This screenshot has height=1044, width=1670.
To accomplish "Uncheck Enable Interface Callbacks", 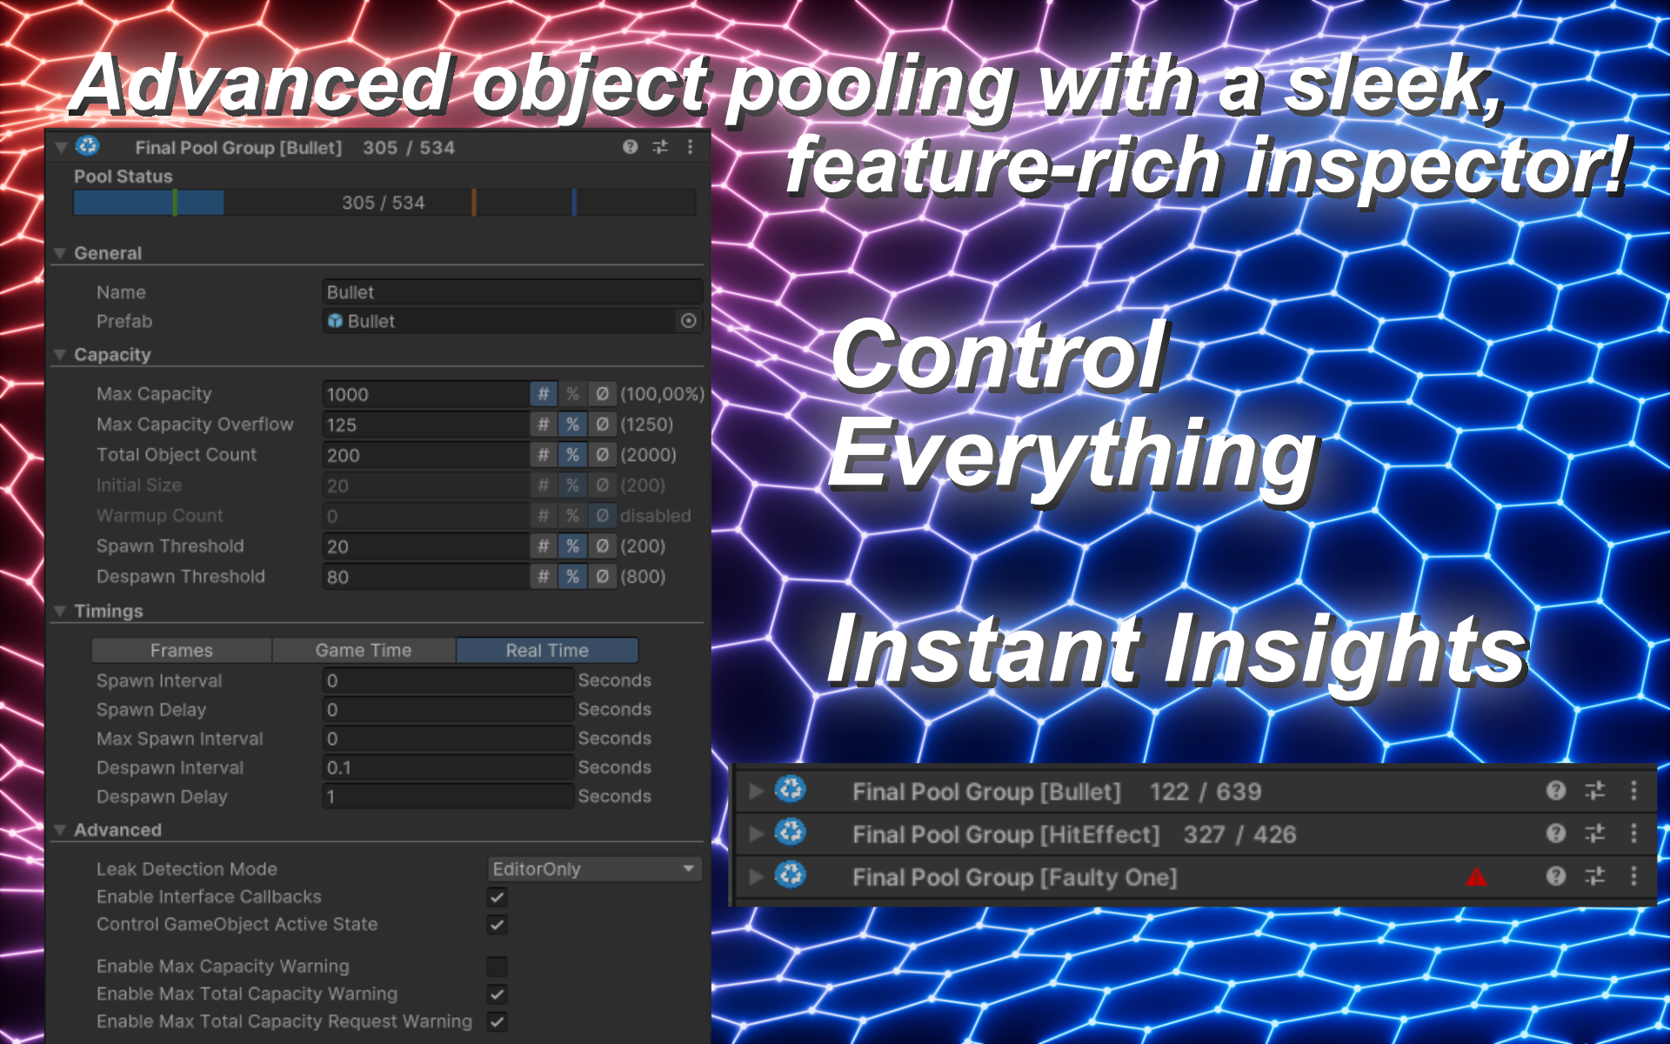I will coord(497,897).
